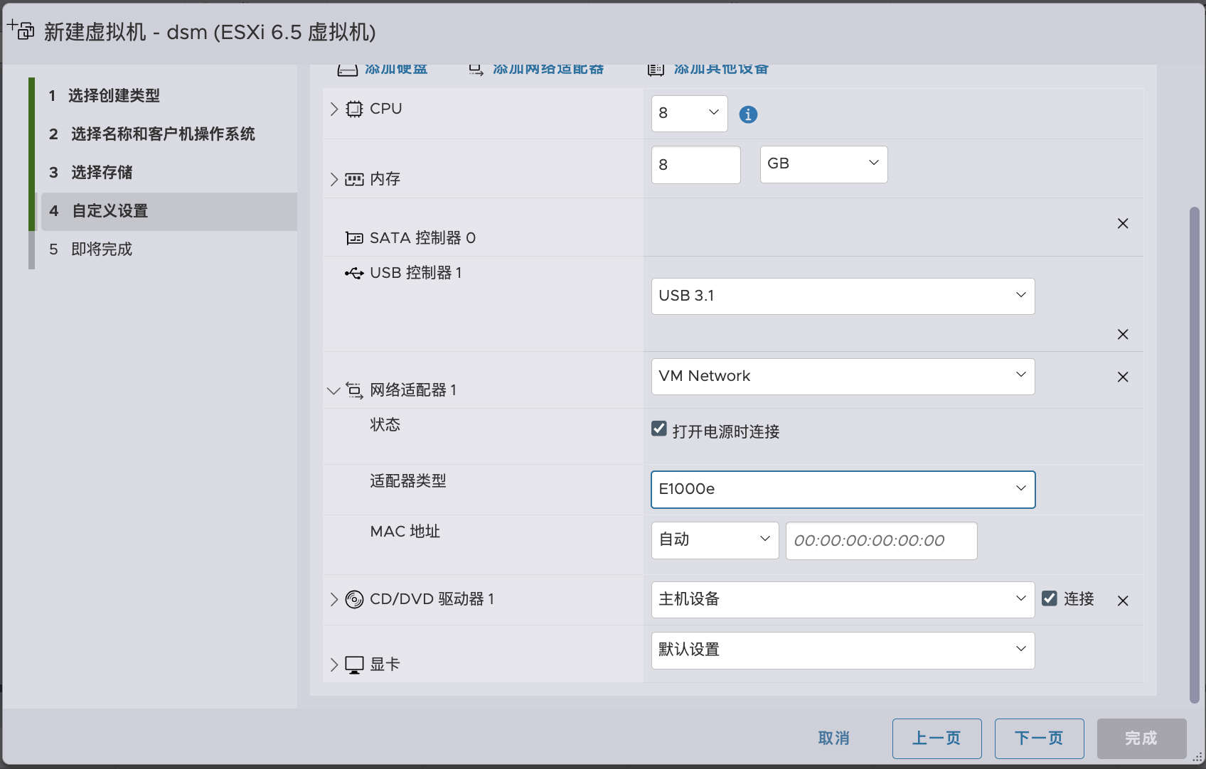Go to step 1 选择创建类型
The image size is (1206, 769).
point(169,96)
